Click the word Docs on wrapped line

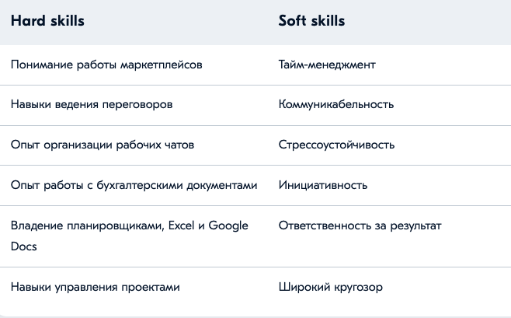[x=24, y=246]
